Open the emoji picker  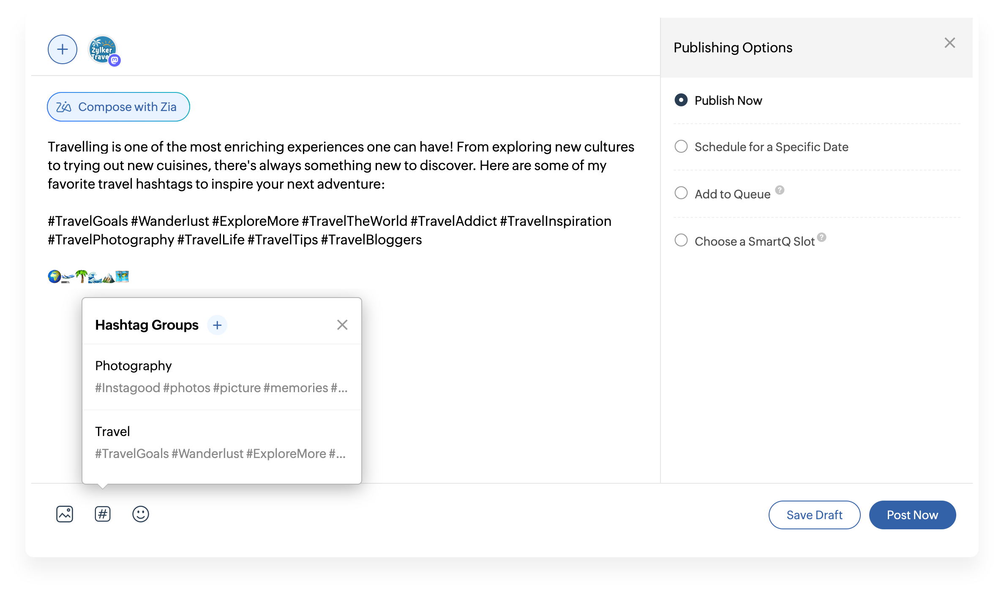pyautogui.click(x=141, y=514)
